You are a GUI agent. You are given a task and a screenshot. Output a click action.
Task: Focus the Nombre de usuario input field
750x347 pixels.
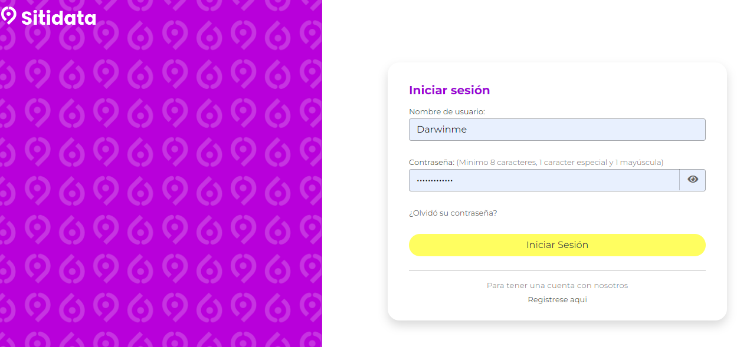click(x=557, y=130)
